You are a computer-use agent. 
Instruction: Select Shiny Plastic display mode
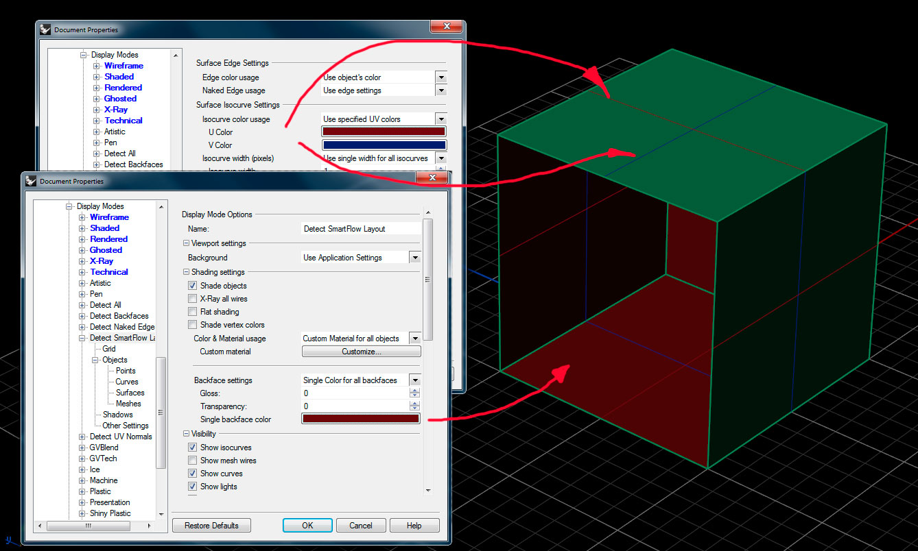coord(110,513)
